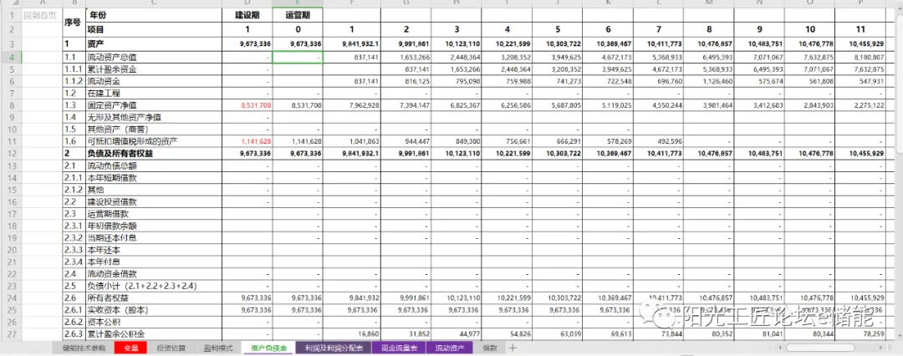This screenshot has width=903, height=356.
Task: Click the 无形及其他资产净值 row label
Action: click(153, 117)
